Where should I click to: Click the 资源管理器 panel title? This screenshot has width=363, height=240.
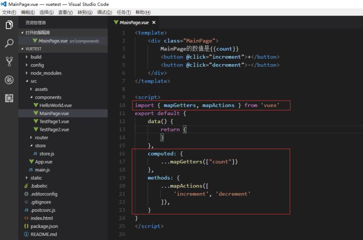point(35,23)
